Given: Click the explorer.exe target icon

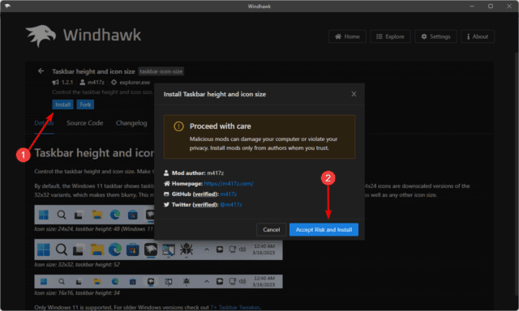Looking at the screenshot, I should tap(114, 83).
